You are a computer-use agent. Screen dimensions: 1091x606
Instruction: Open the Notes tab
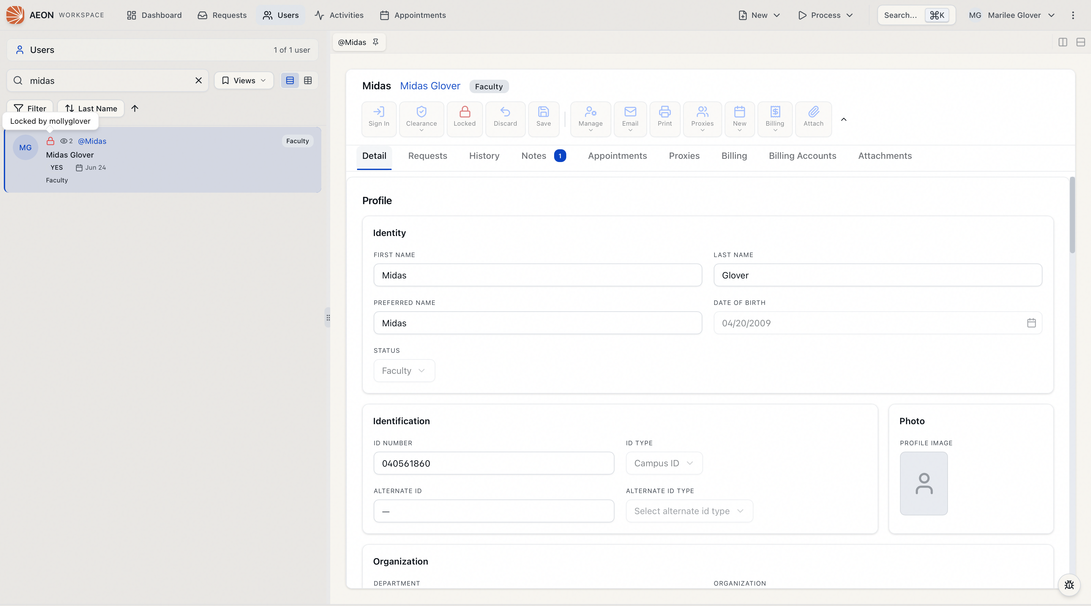click(x=543, y=156)
